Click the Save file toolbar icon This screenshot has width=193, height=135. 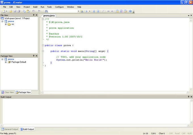(x=15, y=11)
